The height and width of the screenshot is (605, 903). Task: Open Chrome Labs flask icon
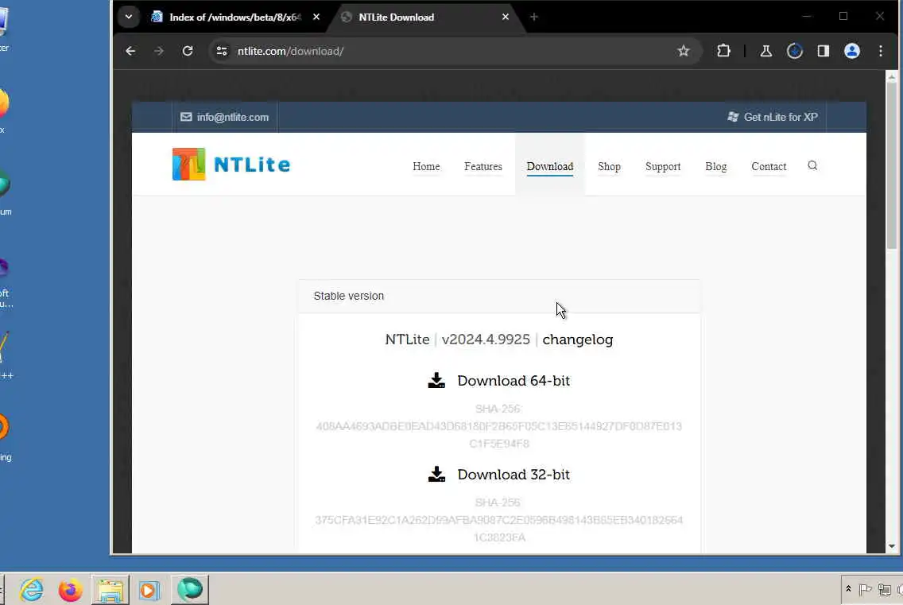tap(766, 52)
